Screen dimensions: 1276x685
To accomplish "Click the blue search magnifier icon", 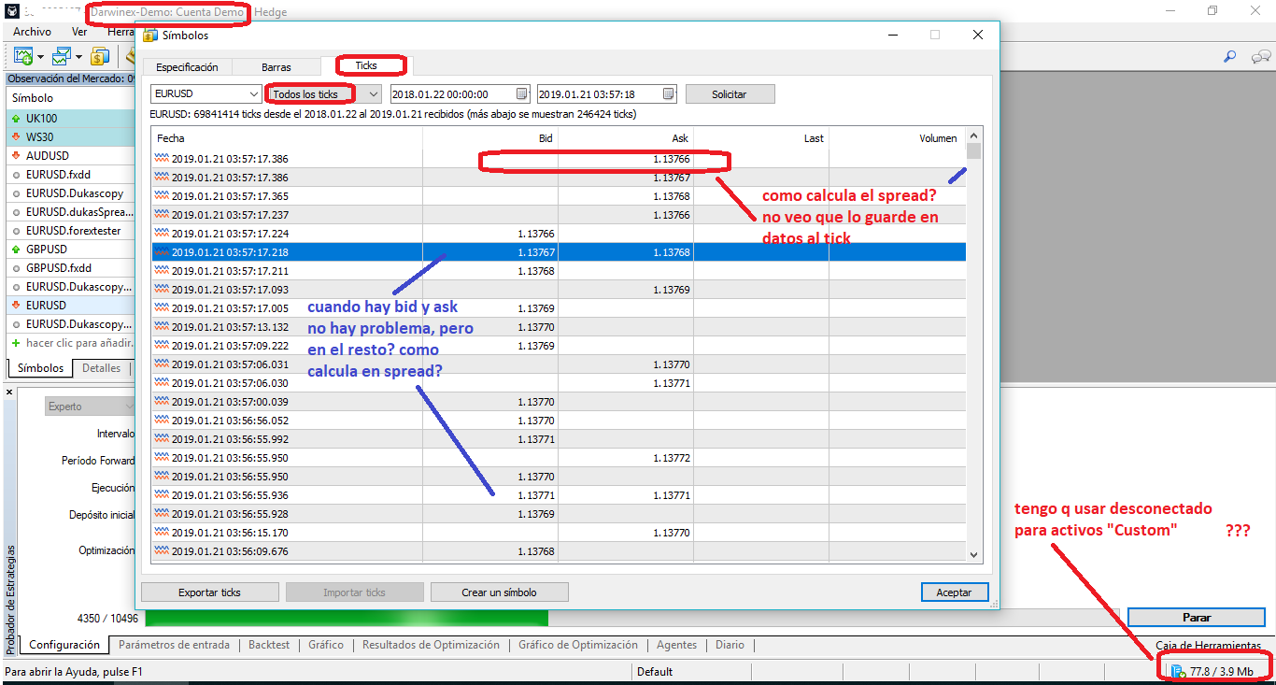I will 1230,56.
